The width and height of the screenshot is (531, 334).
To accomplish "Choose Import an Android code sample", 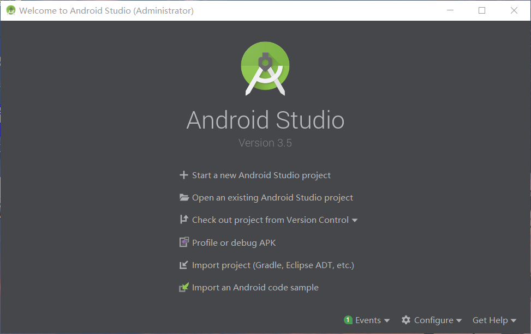I will point(255,287).
